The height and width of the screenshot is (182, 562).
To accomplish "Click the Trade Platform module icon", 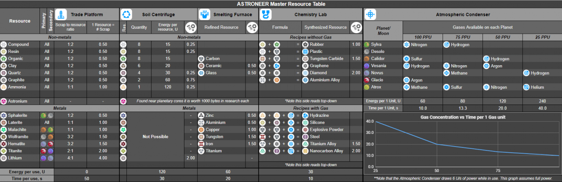I will (61, 14).
